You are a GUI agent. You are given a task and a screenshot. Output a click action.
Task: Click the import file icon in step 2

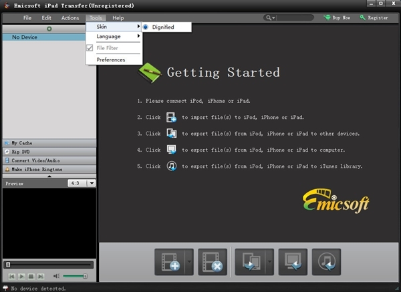pyautogui.click(x=171, y=117)
